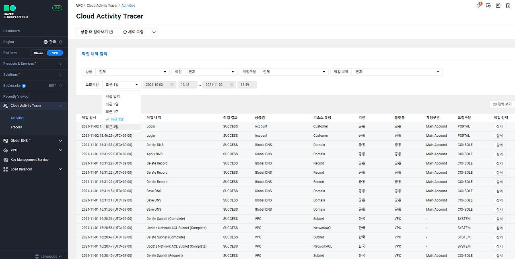The height and width of the screenshot is (259, 515).
Task: Click the start date field 2021-10-03
Action: 159,85
